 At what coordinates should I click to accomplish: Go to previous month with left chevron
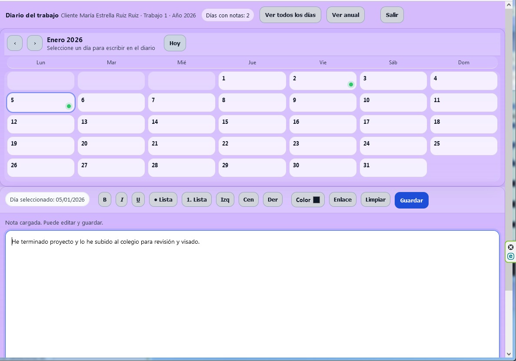(x=15, y=43)
